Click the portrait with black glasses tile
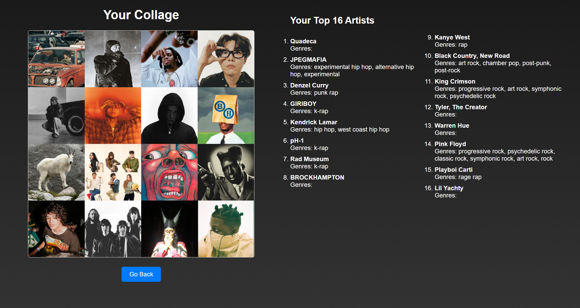Image resolution: width=580 pixels, height=308 pixels. [x=226, y=59]
